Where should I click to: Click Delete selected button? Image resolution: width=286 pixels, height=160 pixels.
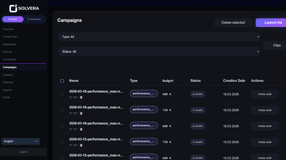[233, 22]
